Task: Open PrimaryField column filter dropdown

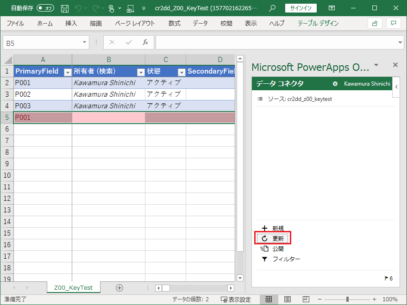Action: pos(67,72)
